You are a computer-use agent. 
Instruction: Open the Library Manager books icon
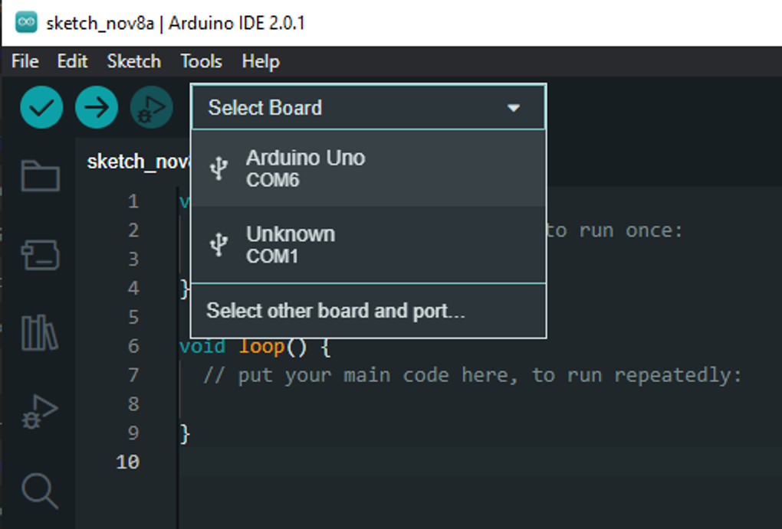(x=40, y=333)
